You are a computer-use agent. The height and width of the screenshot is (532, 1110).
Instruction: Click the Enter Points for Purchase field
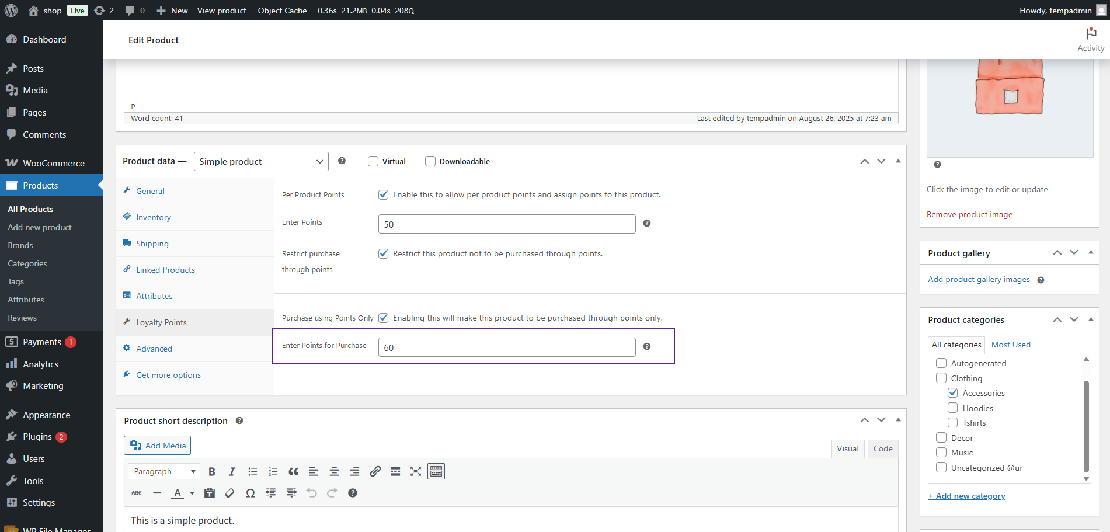click(507, 347)
